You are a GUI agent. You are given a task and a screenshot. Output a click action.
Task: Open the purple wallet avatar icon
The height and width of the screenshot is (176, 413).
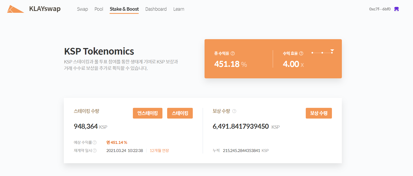coord(397,9)
